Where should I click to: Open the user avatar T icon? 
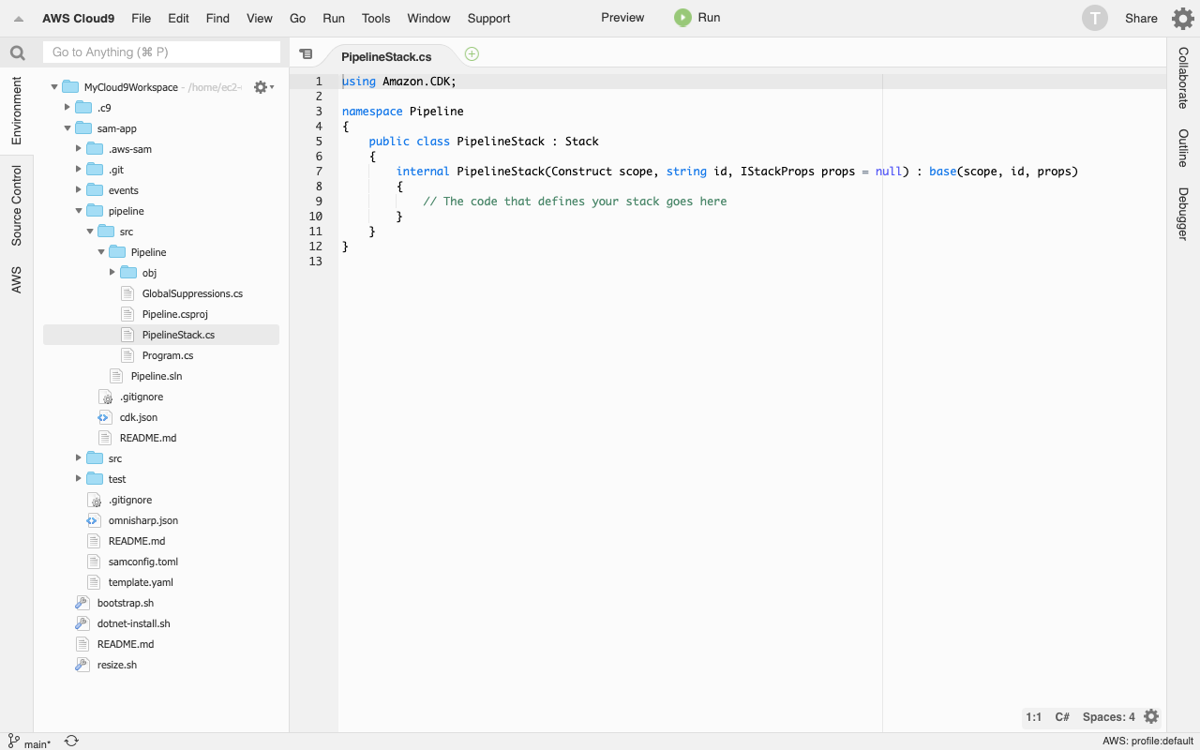click(1094, 18)
